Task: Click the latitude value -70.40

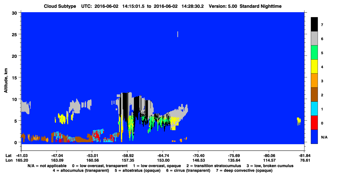Action: click(x=198, y=156)
